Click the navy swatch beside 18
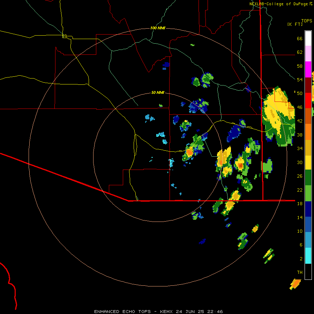Image resolution: width=314 pixels, height=314 pixels. 308,209
